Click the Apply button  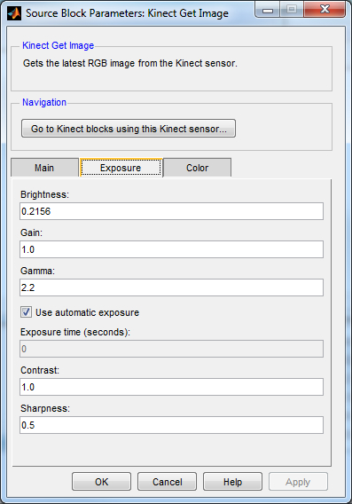pyautogui.click(x=298, y=482)
